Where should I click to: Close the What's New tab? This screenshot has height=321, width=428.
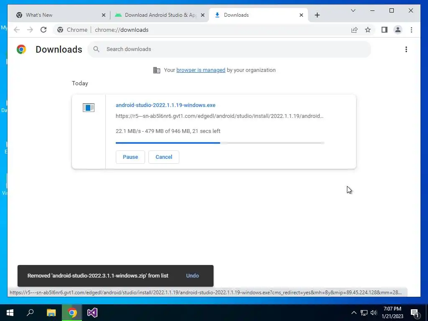pyautogui.click(x=104, y=15)
